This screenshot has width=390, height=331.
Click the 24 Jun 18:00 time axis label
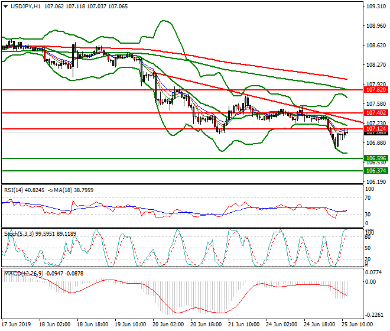point(319,324)
